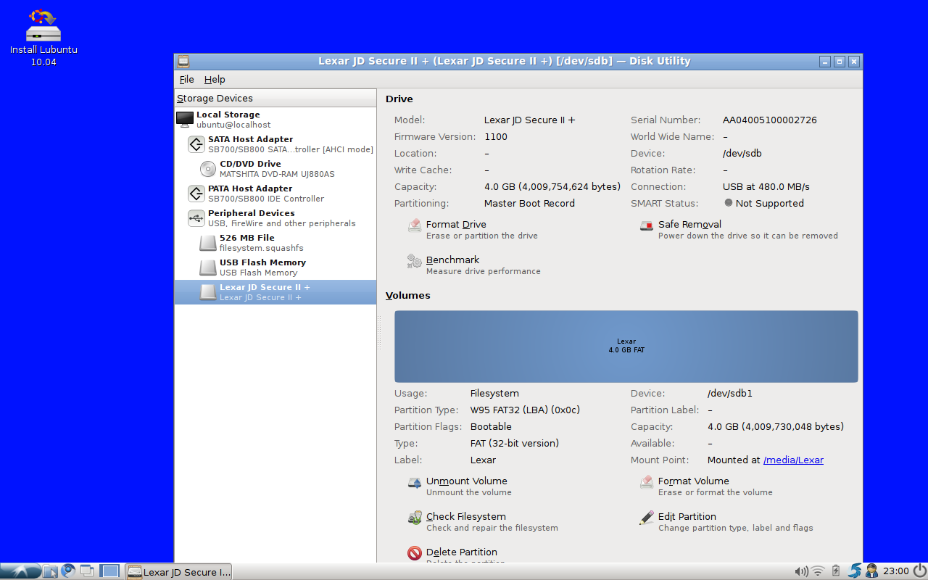
Task: Click the red Delete Partition icon
Action: (415, 553)
